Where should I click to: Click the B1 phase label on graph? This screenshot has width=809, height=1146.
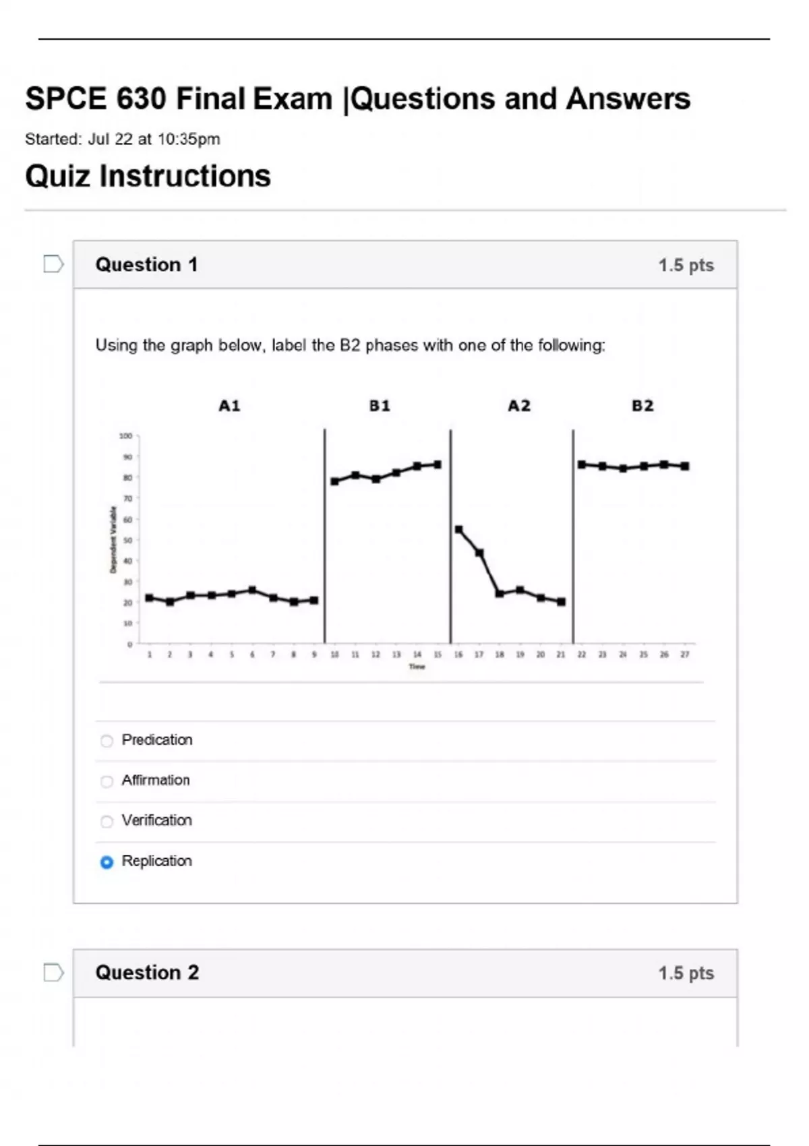(380, 406)
